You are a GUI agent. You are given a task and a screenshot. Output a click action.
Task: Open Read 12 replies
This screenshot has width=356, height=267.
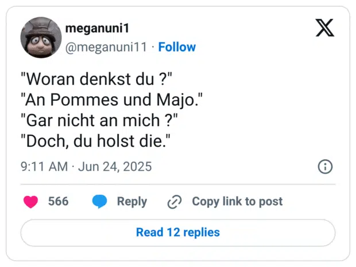178,233
